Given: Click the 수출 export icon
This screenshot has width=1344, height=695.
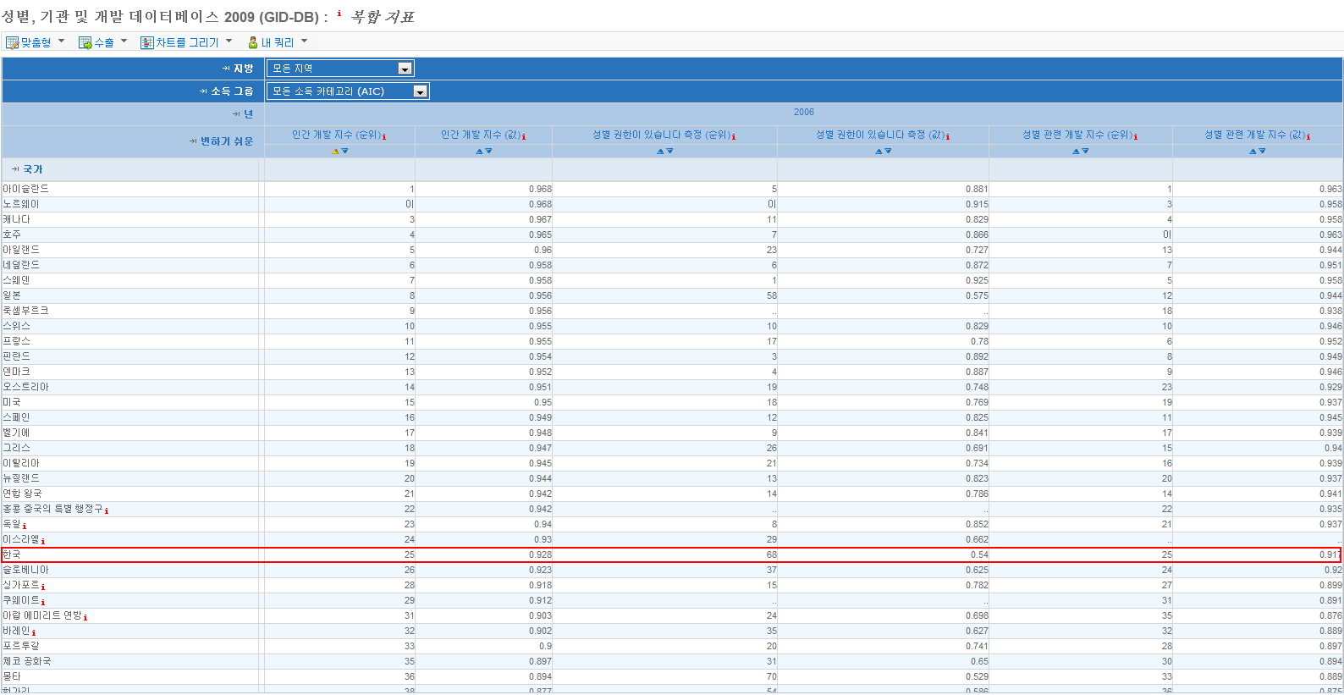Looking at the screenshot, I should pos(85,42).
